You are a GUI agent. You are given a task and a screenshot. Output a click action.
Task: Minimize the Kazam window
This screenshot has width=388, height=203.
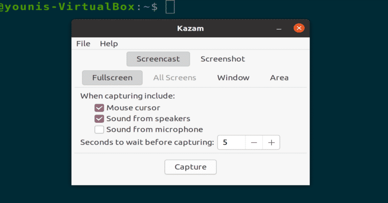pyautogui.click(x=279, y=29)
